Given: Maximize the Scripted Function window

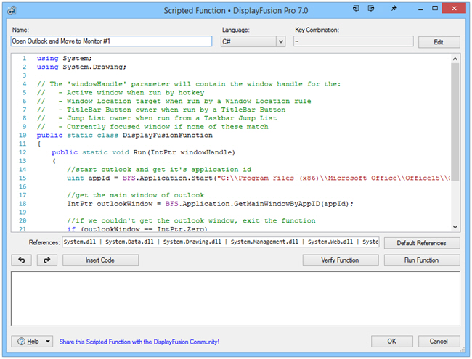Looking at the screenshot, I should pyautogui.click(x=435, y=9).
